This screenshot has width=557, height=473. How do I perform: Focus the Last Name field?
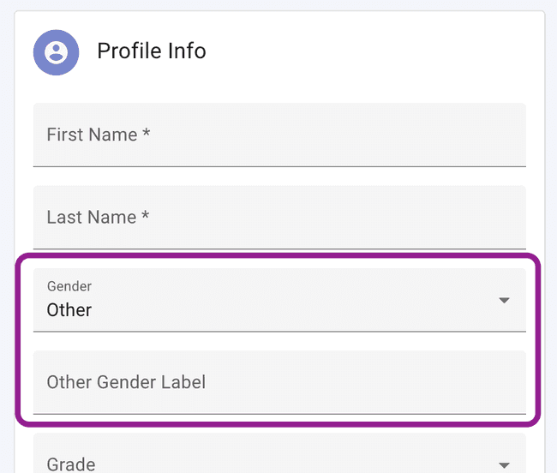pos(278,217)
